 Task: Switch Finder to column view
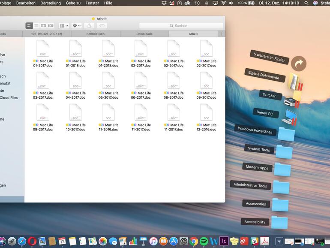pyautogui.click(x=43, y=26)
